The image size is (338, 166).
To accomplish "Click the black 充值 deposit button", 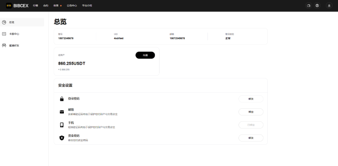I will pos(145,55).
